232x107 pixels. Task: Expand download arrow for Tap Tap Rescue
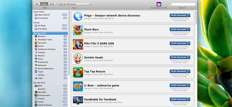click(189, 71)
